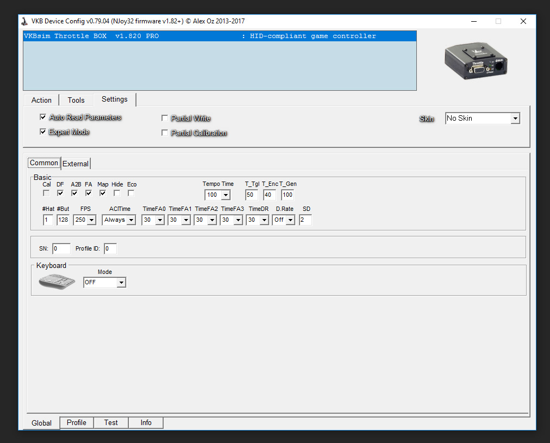Open the Profile bottom tab
Viewport: 550px width, 443px height.
[x=77, y=423]
